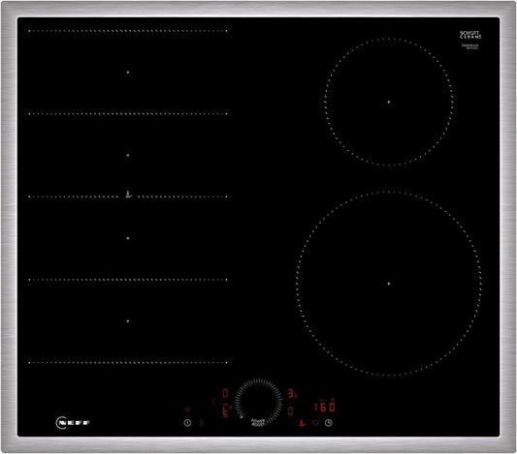Touch the center of the large round zone

point(389,284)
